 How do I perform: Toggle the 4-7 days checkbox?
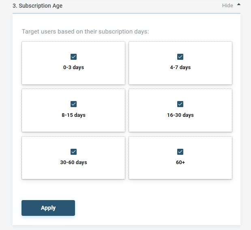tap(180, 57)
